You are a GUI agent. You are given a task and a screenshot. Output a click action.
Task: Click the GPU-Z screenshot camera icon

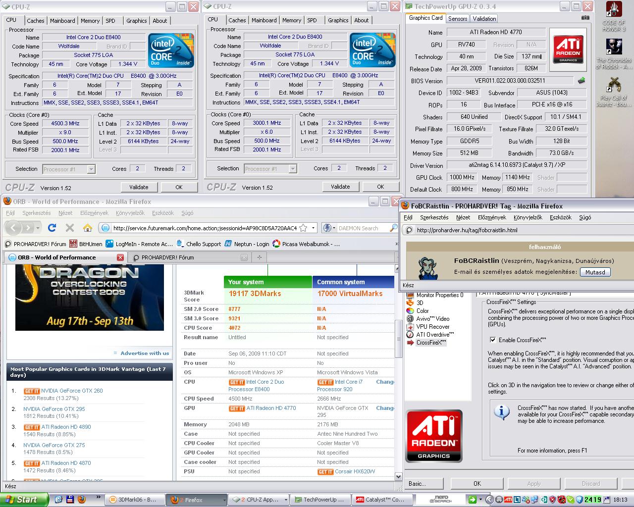[x=585, y=18]
